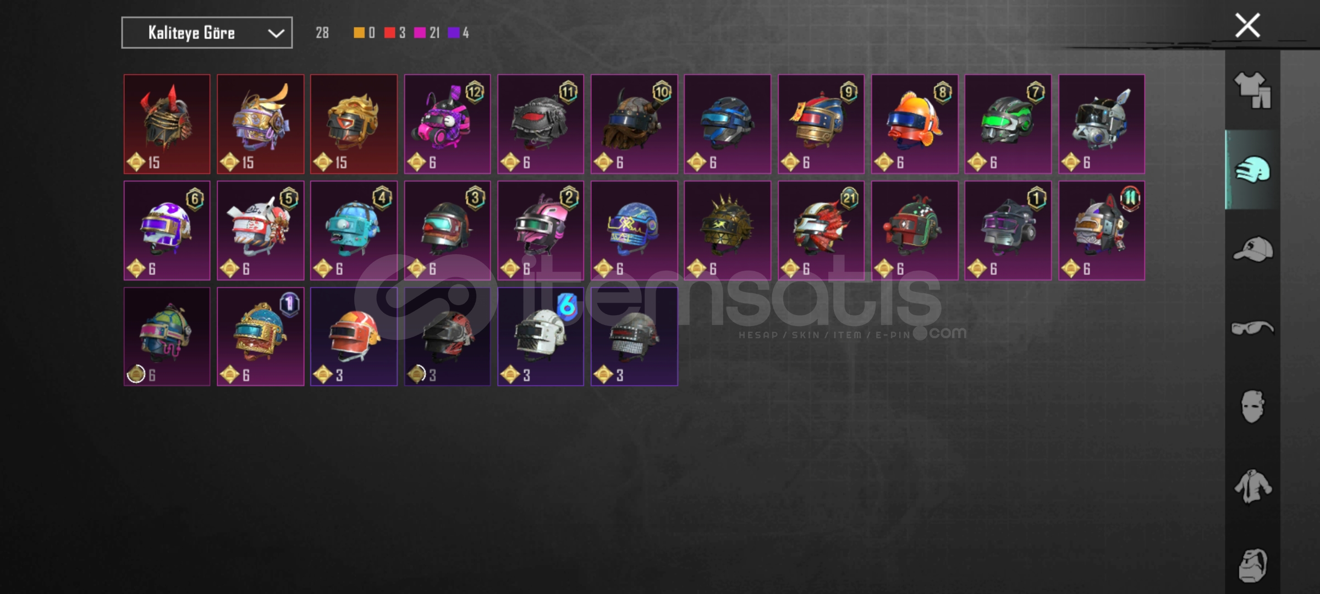Open the outfits category t-shirt icon

click(1252, 90)
